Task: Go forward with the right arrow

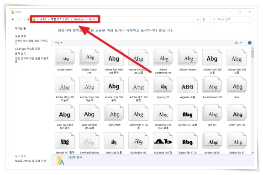Action: coord(19,20)
